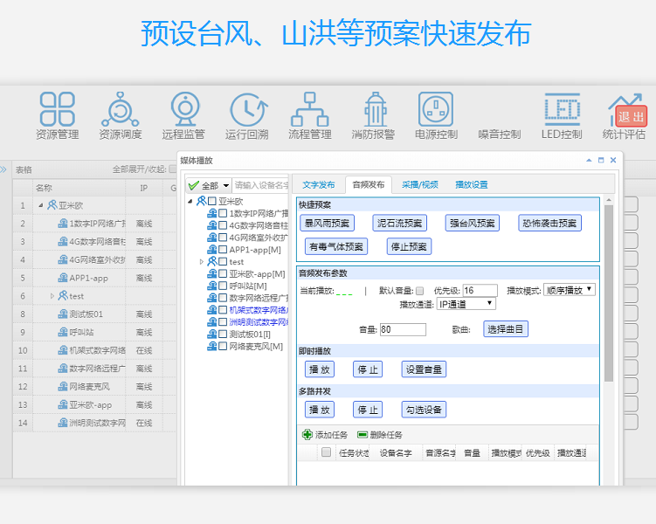
Task: Click the green 添加任务 plus icon
Action: pos(307,434)
